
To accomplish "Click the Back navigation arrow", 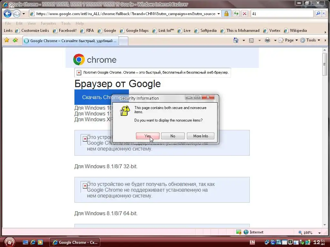I will [x=8, y=14].
